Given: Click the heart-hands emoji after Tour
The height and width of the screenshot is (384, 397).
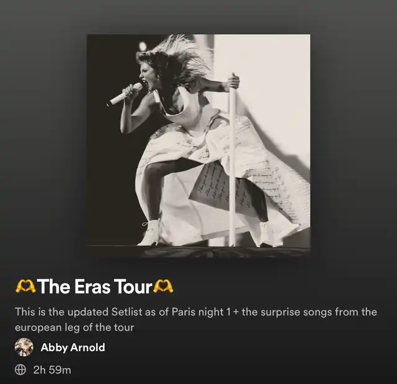Looking at the screenshot, I should pyautogui.click(x=164, y=287).
